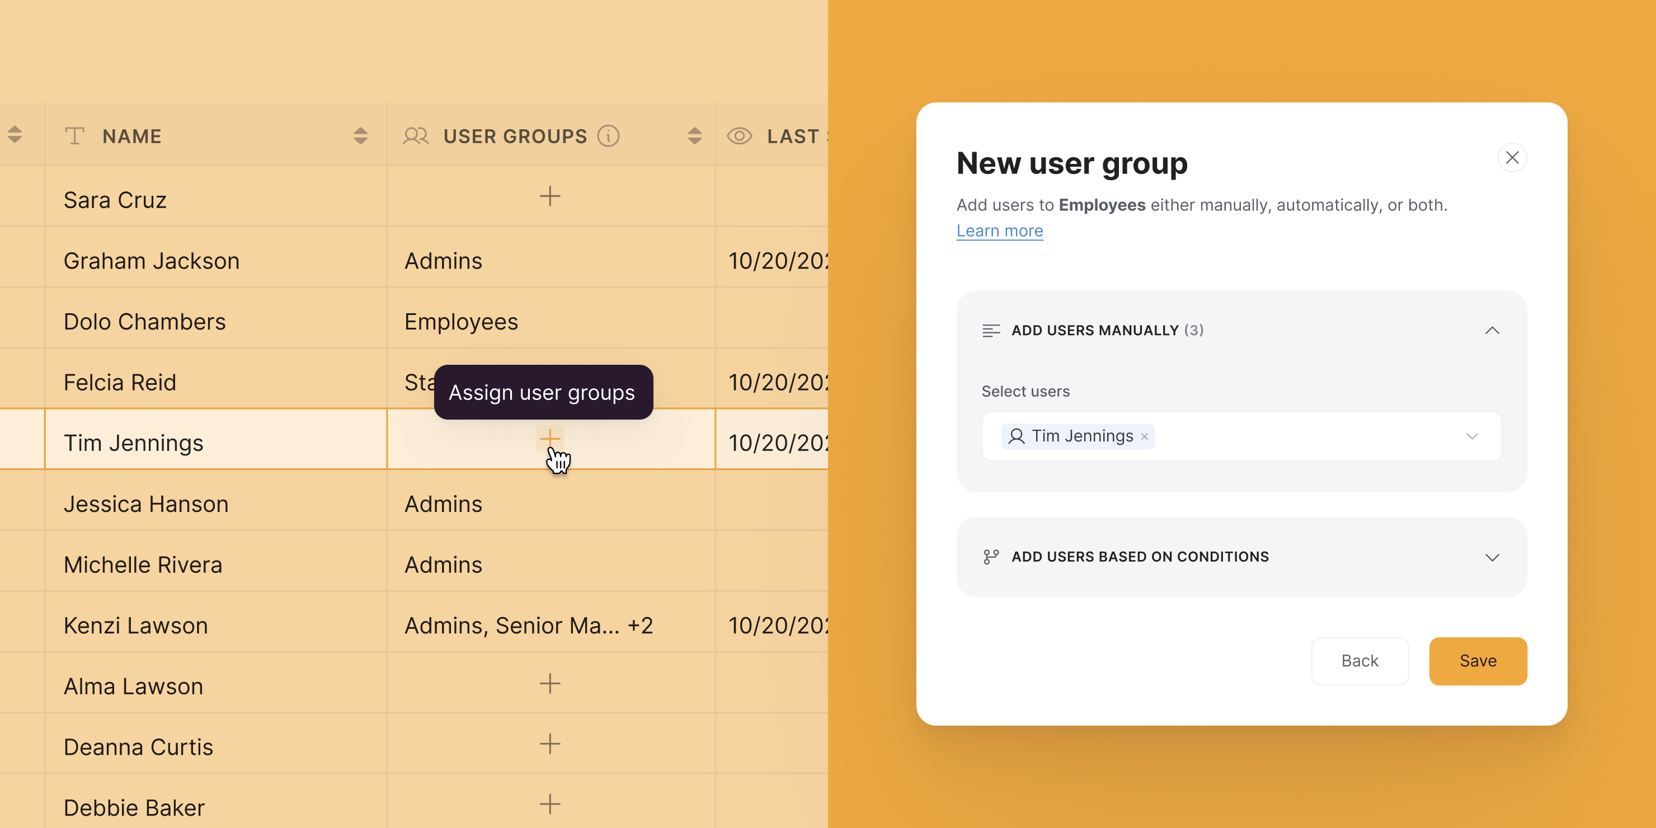Viewport: 1656px width, 828px height.
Task: Click the eye icon in Last column header
Action: pyautogui.click(x=739, y=135)
